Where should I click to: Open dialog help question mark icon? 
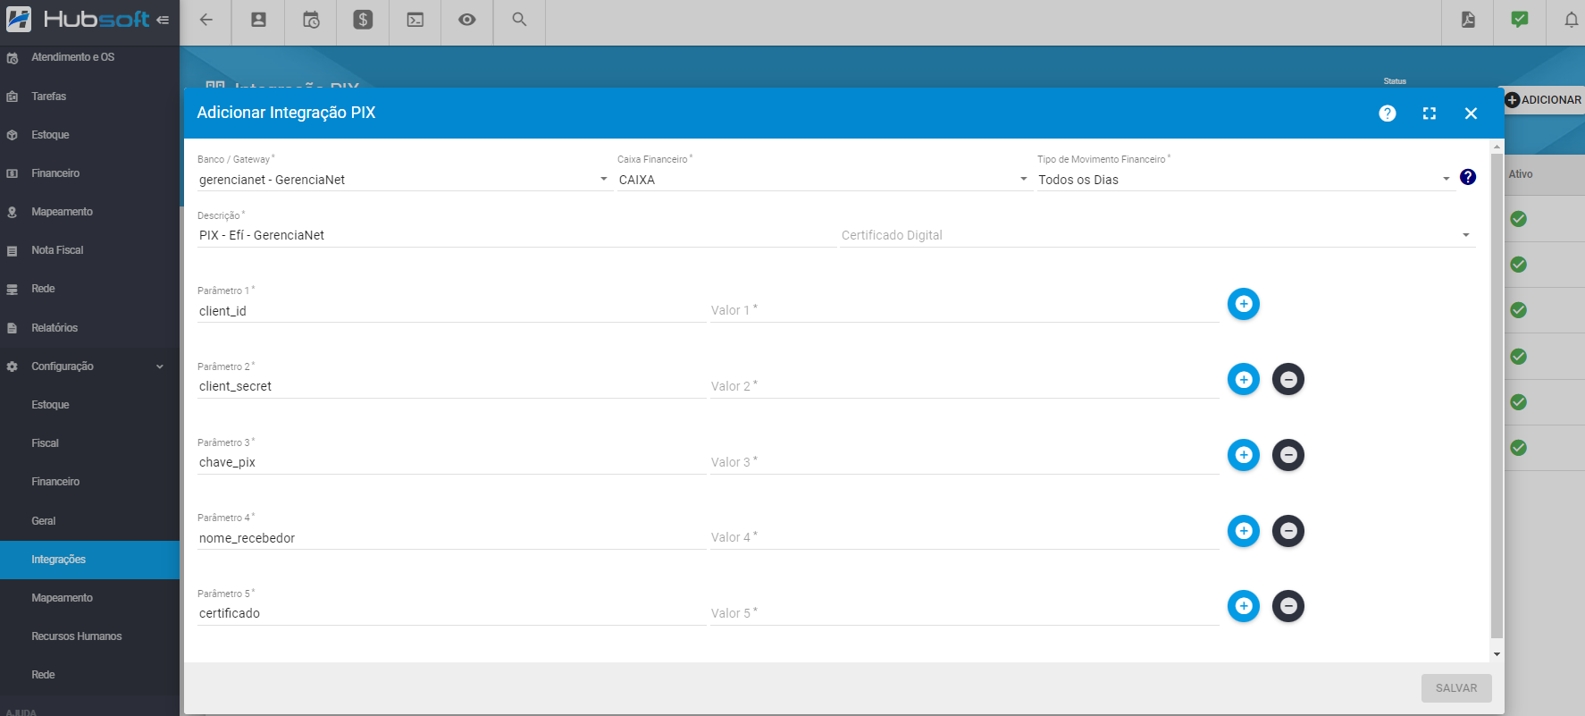pos(1388,114)
